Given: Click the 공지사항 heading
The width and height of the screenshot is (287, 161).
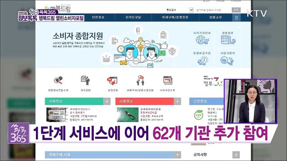Looking at the screenshot, I should pyautogui.click(x=200, y=155).
